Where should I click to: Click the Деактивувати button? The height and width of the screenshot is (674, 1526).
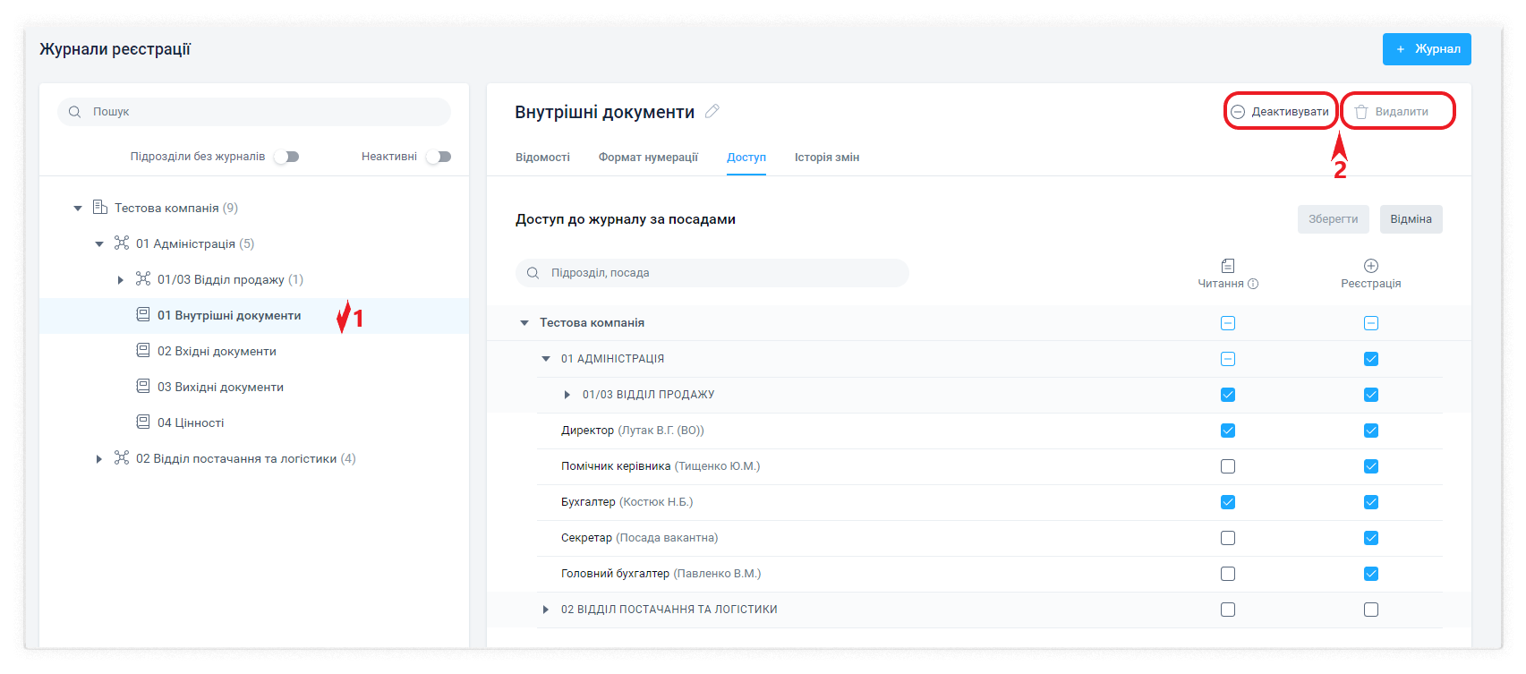coord(1280,112)
